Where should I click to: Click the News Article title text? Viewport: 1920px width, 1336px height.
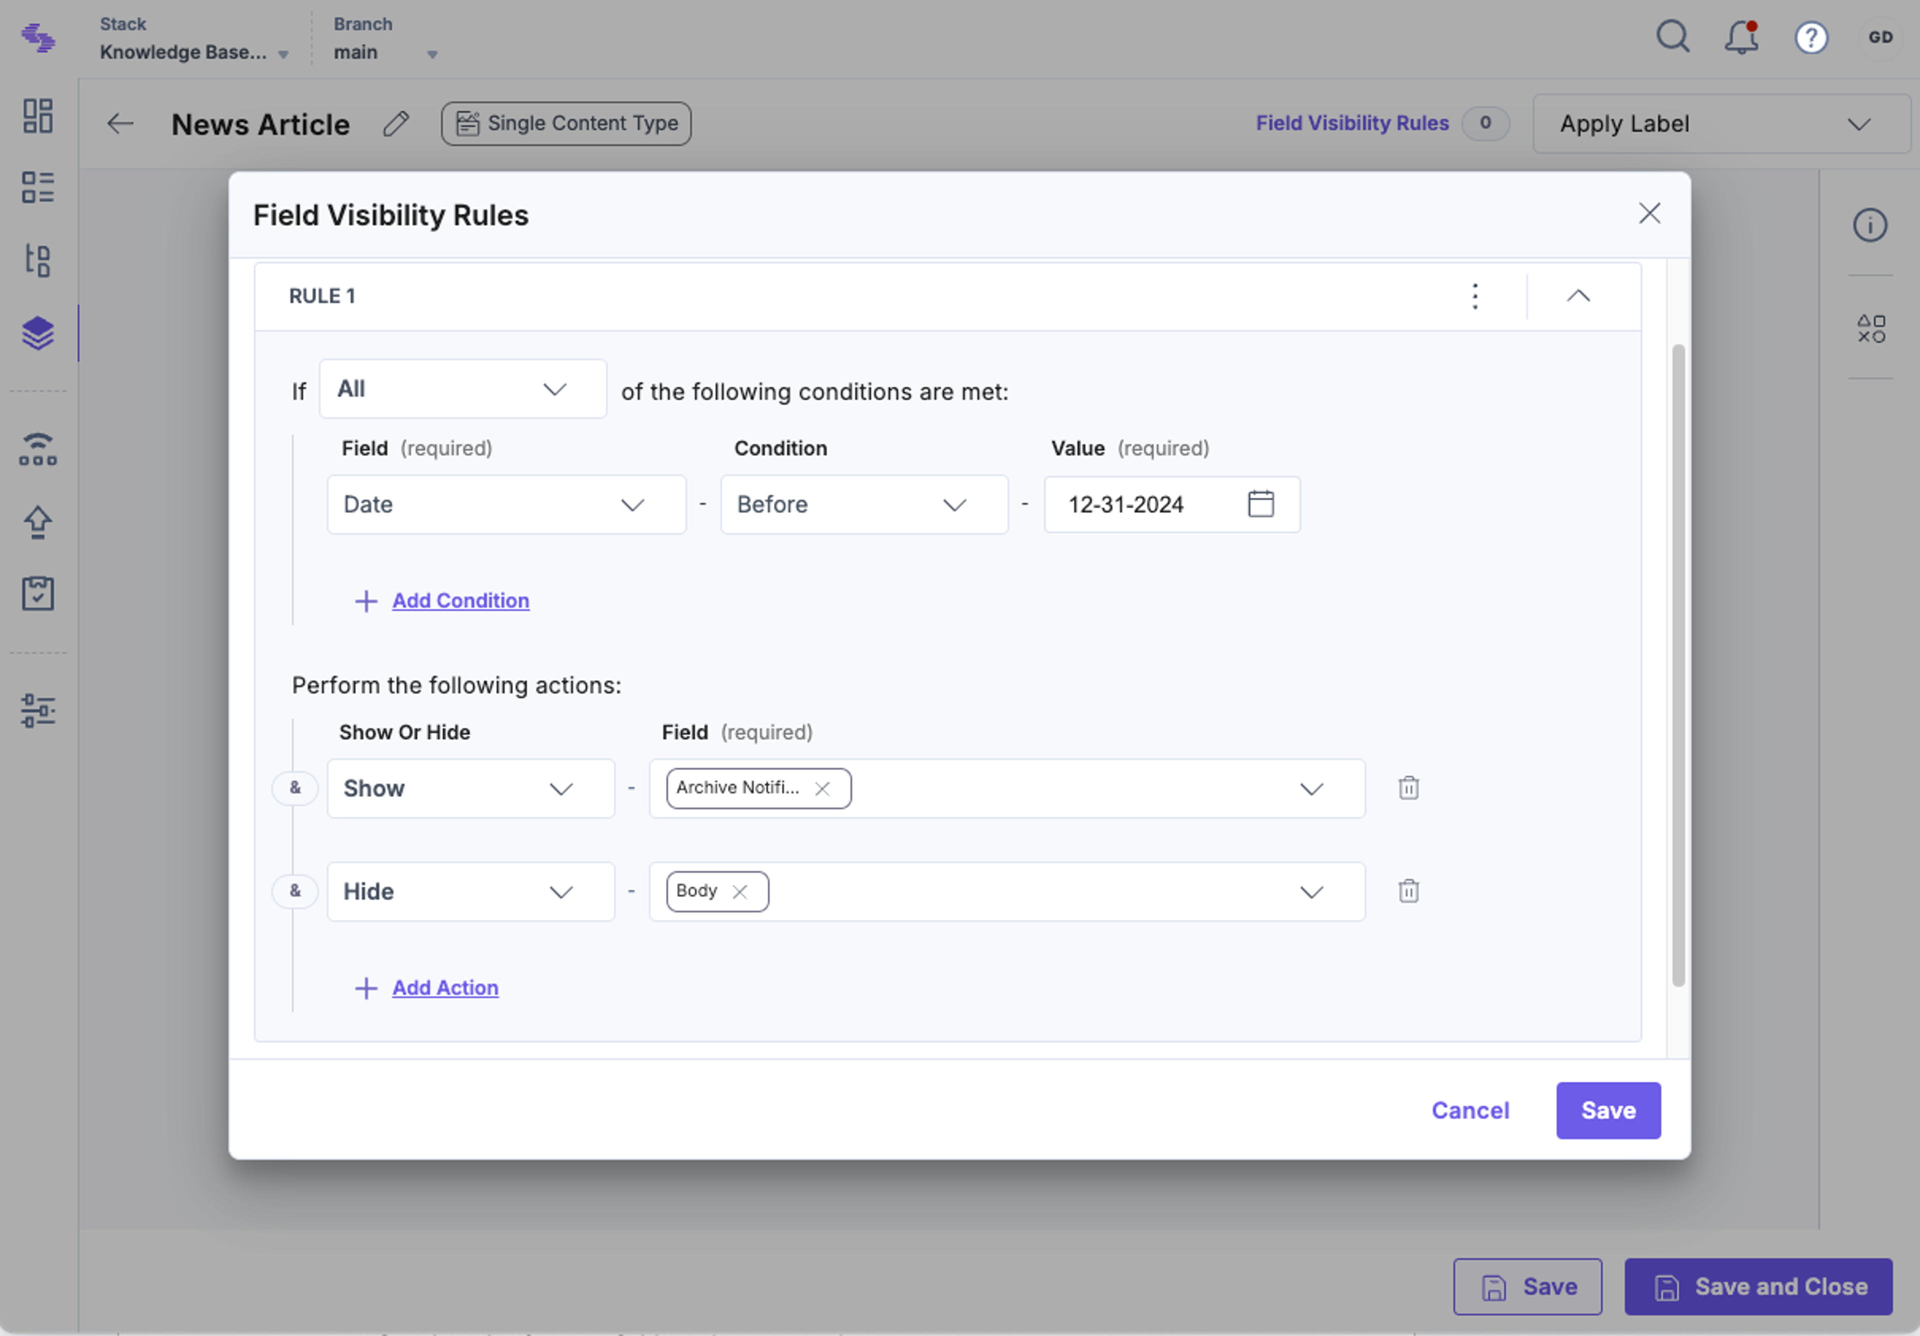pyautogui.click(x=261, y=123)
